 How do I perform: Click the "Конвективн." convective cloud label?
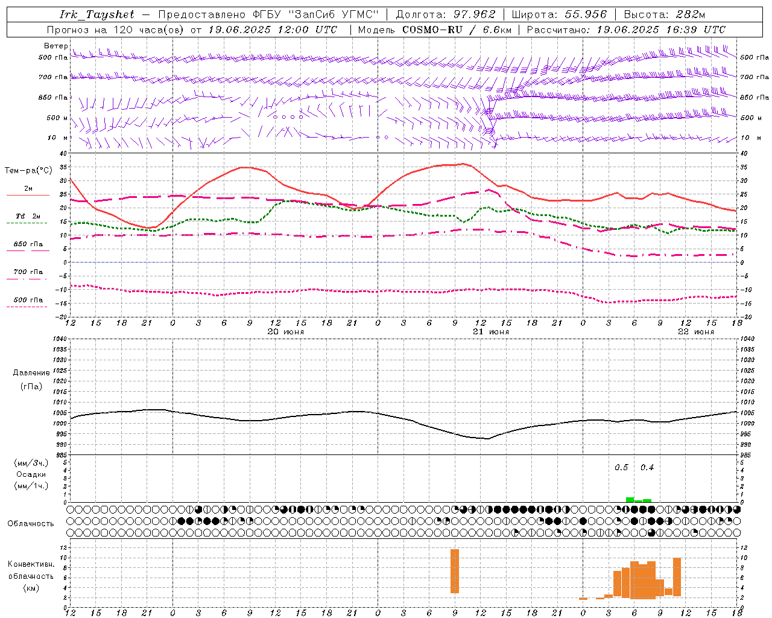31,564
